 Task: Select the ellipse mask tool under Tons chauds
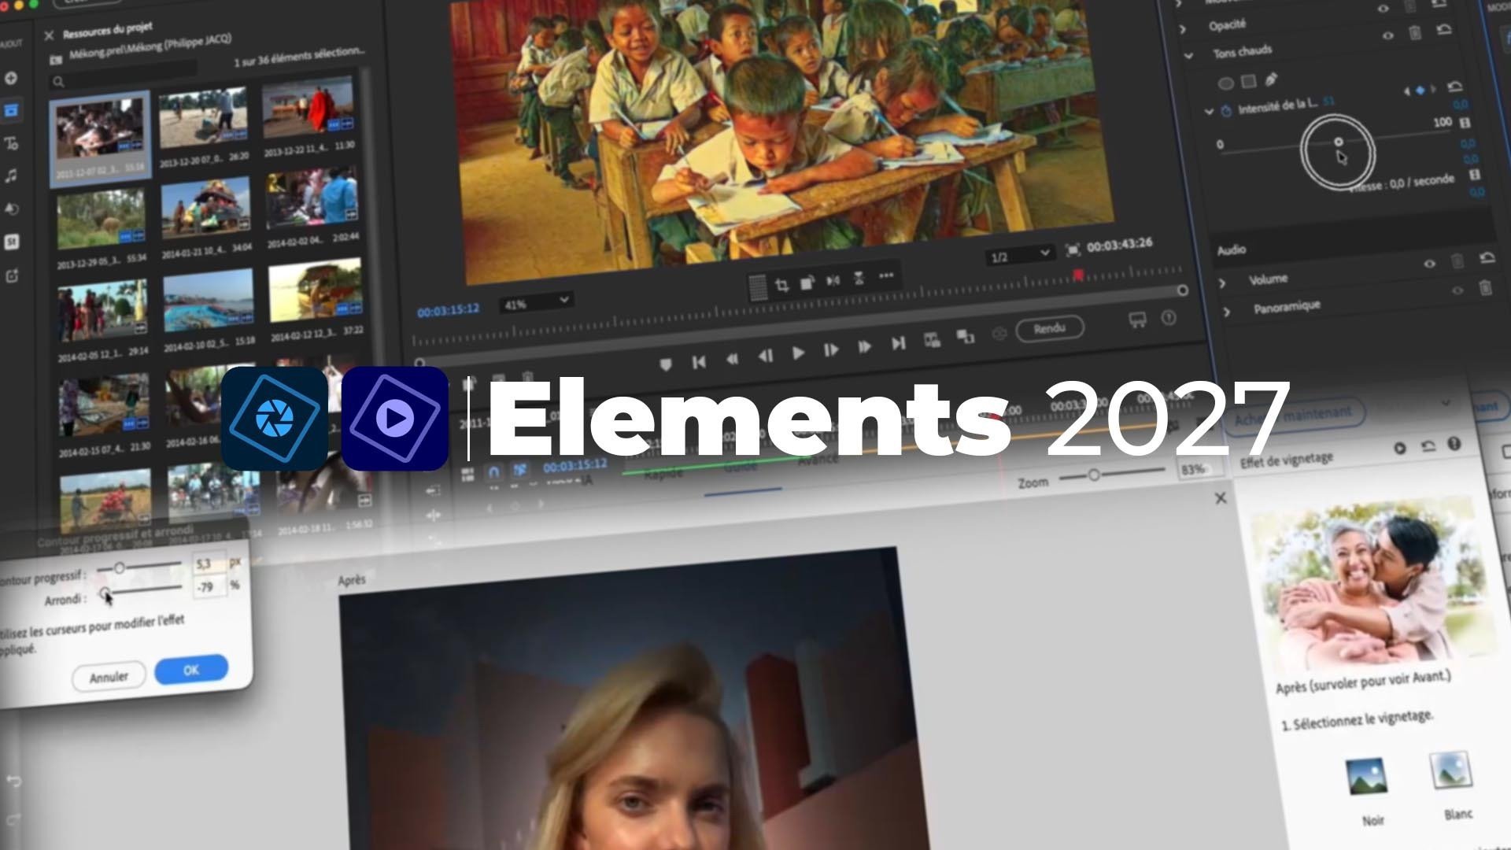pos(1225,83)
